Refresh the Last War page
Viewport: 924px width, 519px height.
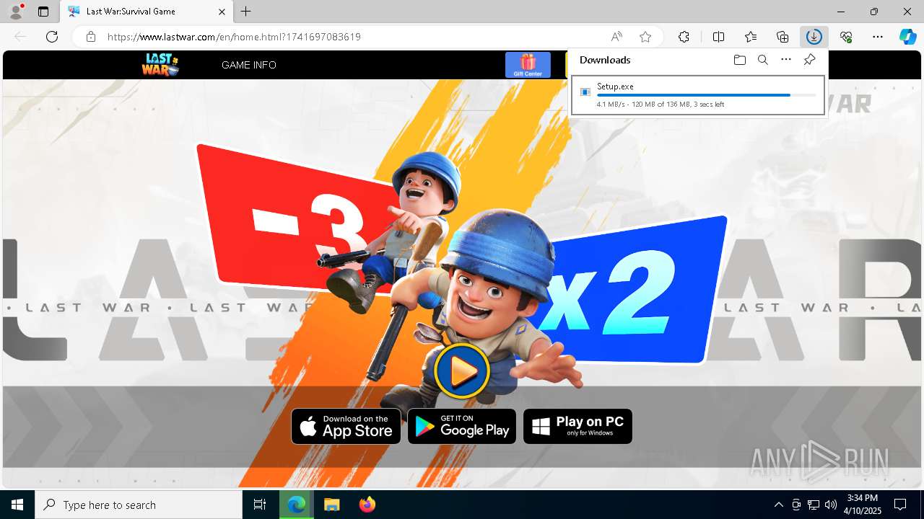52,37
